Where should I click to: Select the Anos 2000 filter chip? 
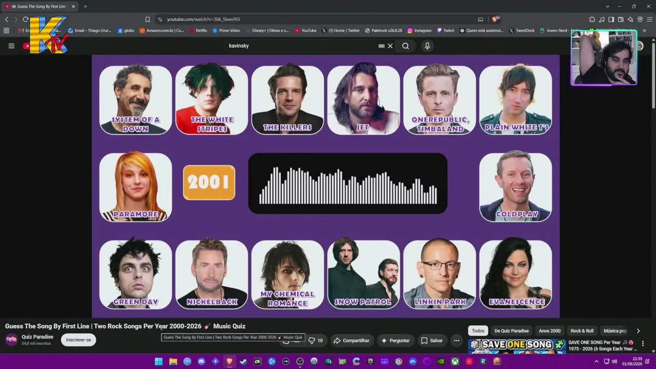(x=549, y=331)
